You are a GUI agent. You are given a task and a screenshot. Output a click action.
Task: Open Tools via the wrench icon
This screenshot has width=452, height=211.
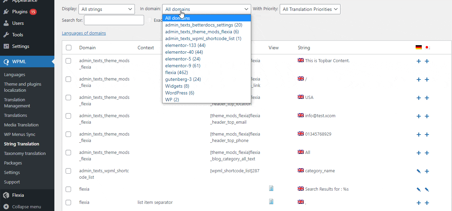point(6,35)
